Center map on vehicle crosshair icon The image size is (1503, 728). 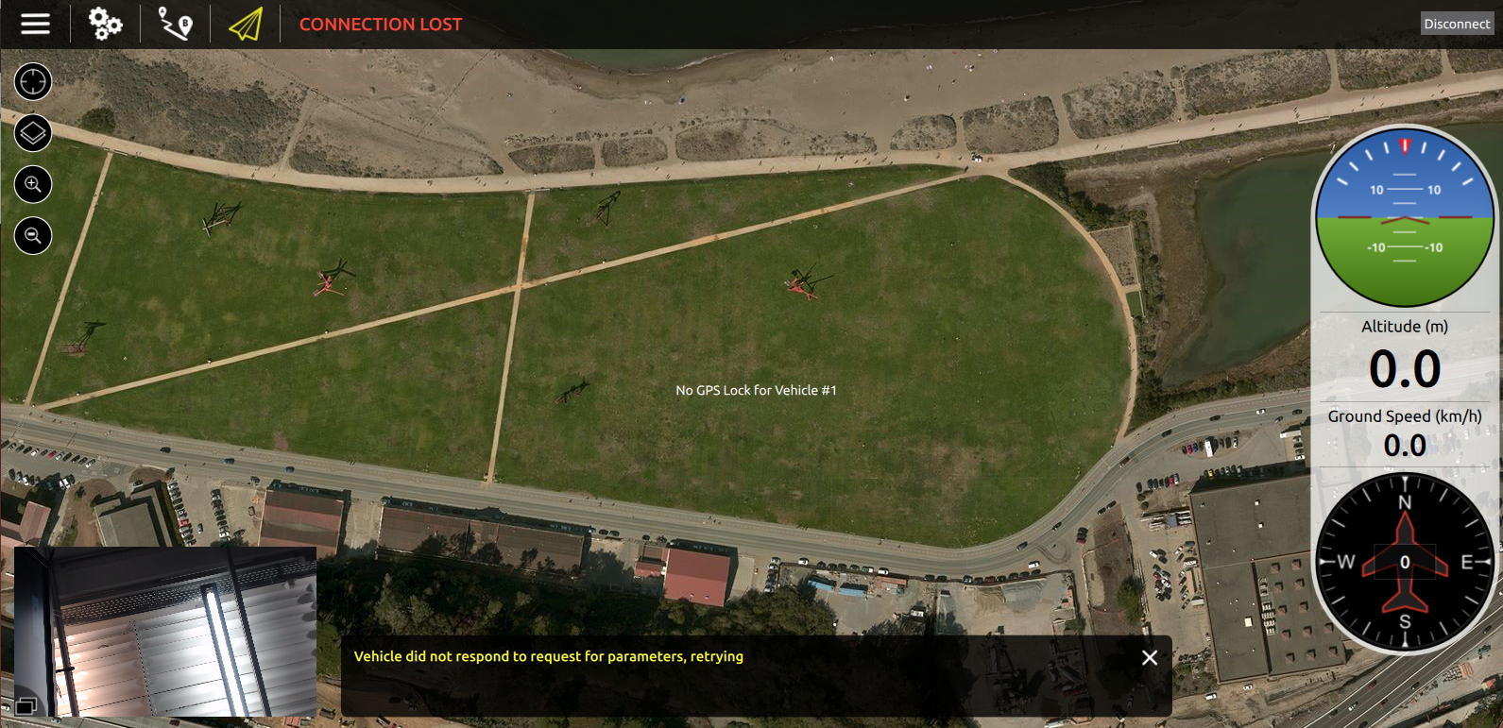pos(33,82)
